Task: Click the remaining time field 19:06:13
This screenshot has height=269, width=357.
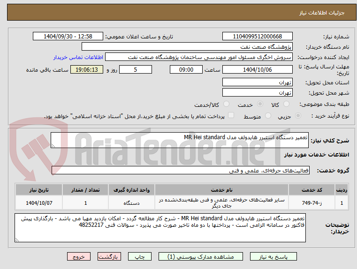Action: pos(87,69)
